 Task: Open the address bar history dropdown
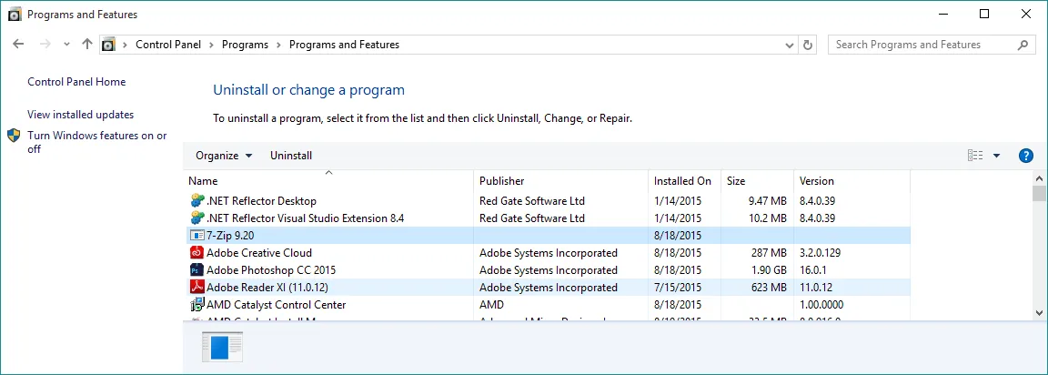pos(789,45)
